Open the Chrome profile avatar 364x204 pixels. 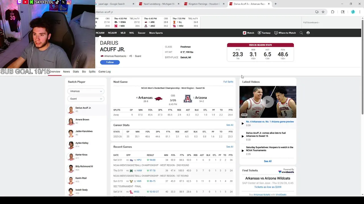pos(353,12)
